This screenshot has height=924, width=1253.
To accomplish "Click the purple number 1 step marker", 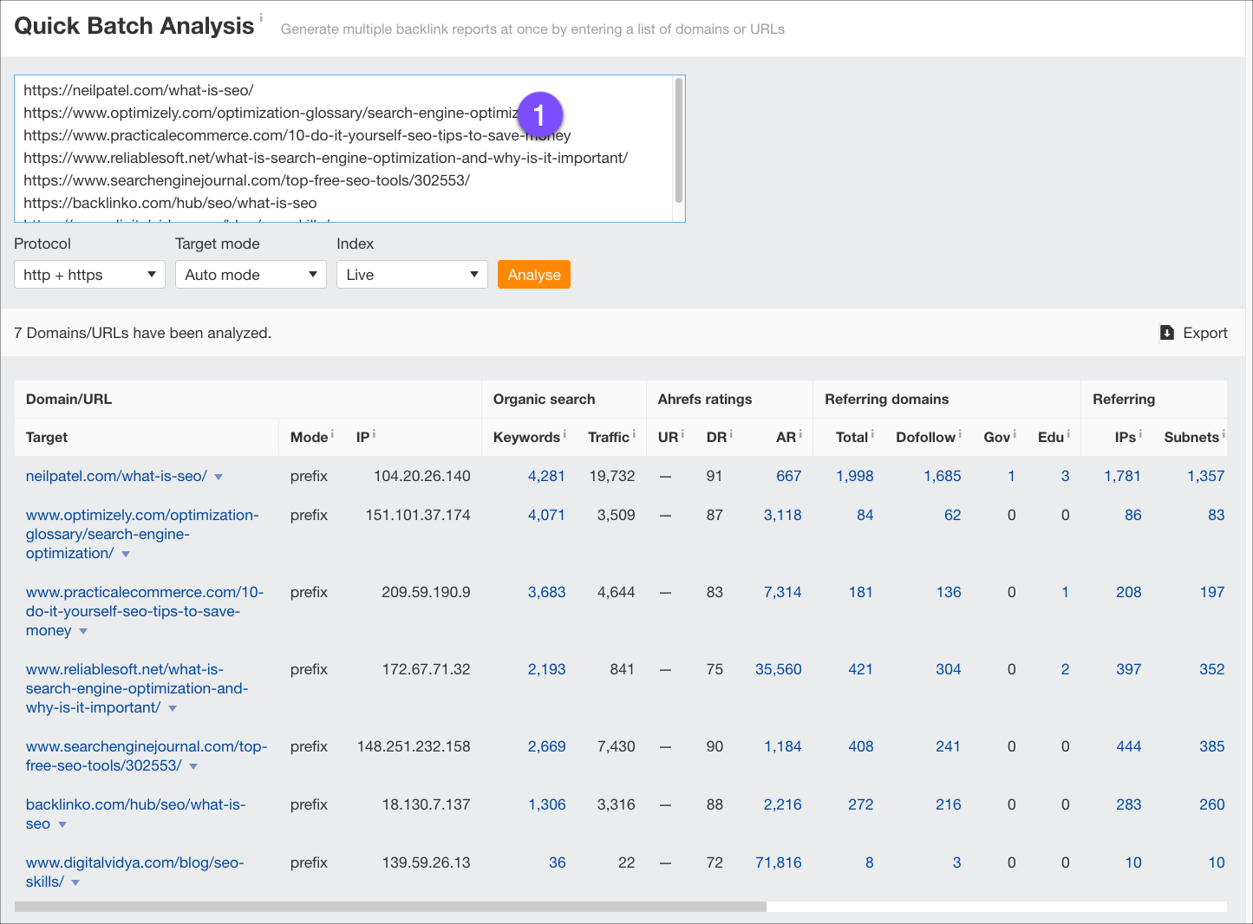I will point(539,114).
